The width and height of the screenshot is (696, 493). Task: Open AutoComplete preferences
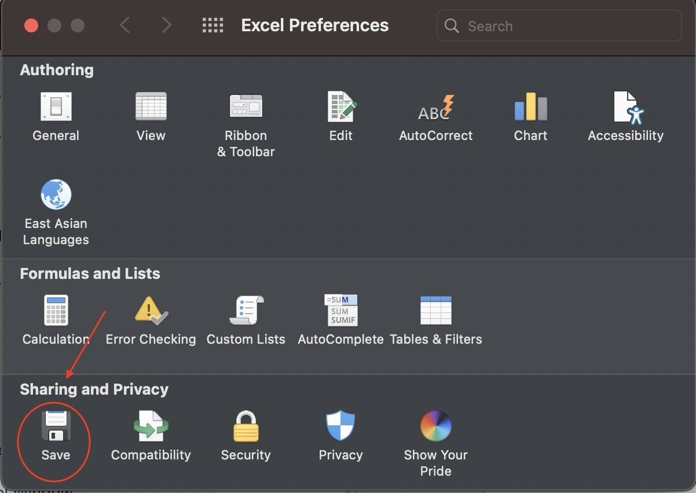[x=341, y=311]
